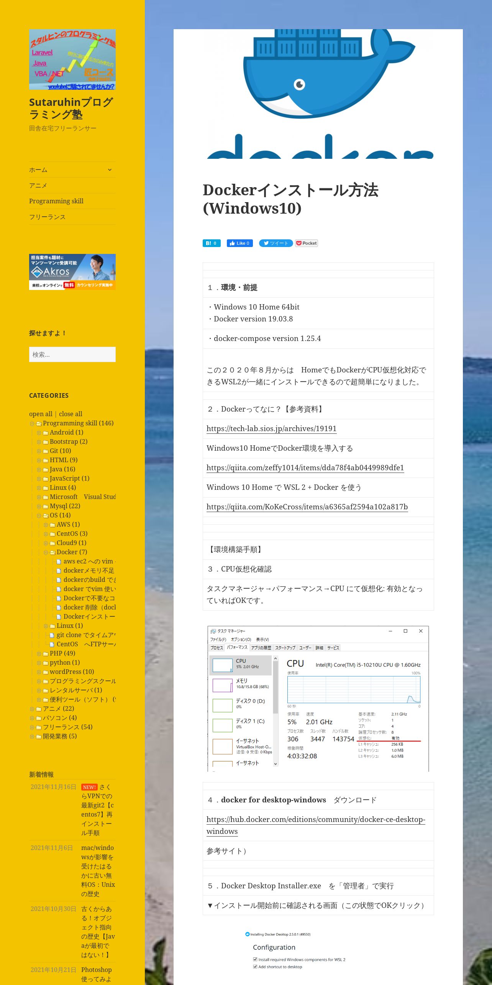Screen dimensions: 492x985
Task: Save article with the Pocket button
Action: point(307,243)
